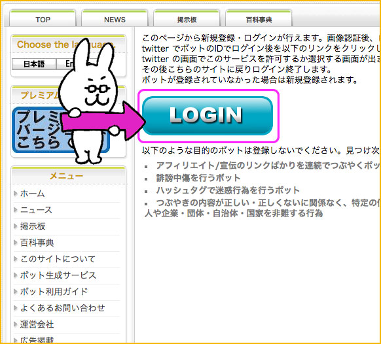This screenshot has height=344, width=381.
Task: Click text 誹謗中傷を行うボット
Action: (x=198, y=178)
